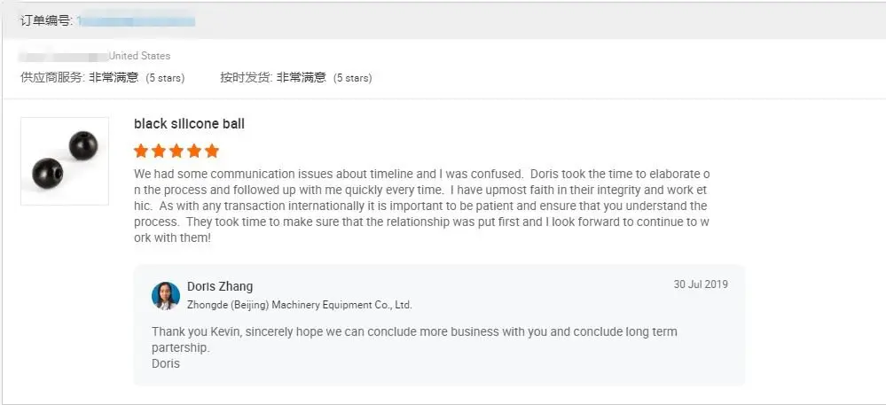Open the black silicone ball product thumbnail
Image resolution: width=886 pixels, height=405 pixels.
click(65, 160)
